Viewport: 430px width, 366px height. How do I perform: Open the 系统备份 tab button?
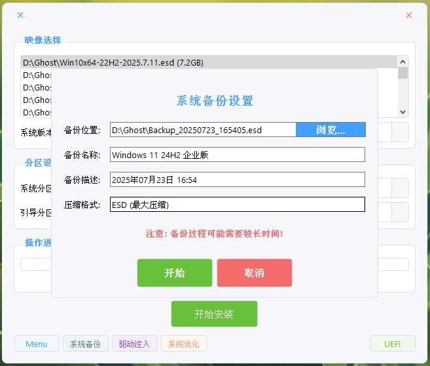86,344
